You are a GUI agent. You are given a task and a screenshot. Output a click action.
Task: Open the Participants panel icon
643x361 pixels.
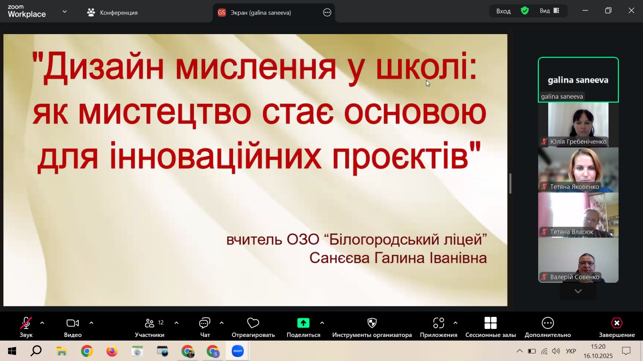149,323
